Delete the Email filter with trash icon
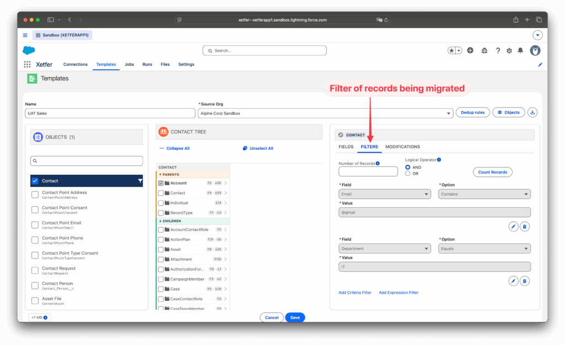This screenshot has width=565, height=345. click(525, 227)
